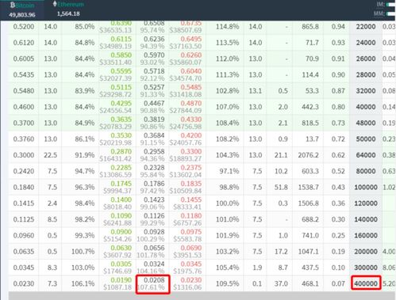Click the Ethereum diamond icon
Screen dimensions: 396x300
55,4
